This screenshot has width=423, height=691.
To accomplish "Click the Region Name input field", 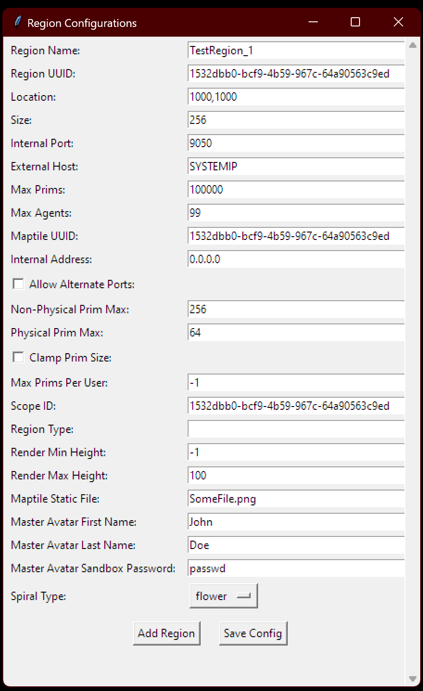I will coord(297,51).
